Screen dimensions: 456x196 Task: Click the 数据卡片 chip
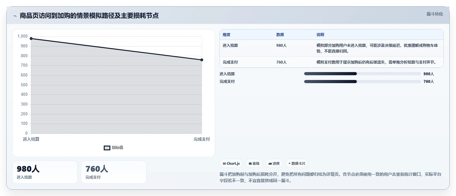(x=297, y=163)
